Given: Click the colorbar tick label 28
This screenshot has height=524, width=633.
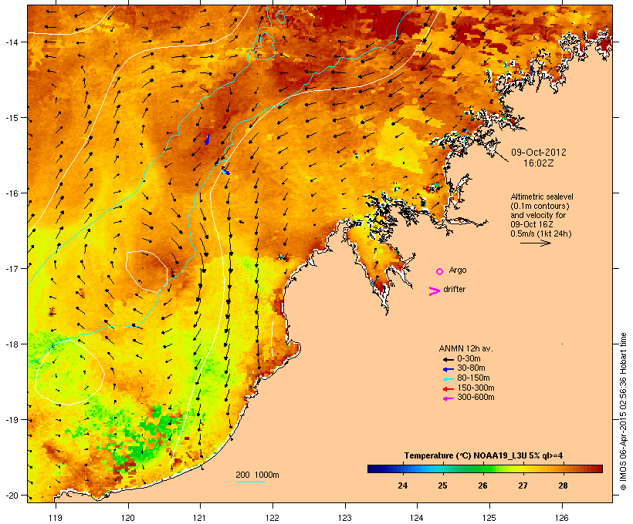Looking at the screenshot, I should [x=563, y=485].
